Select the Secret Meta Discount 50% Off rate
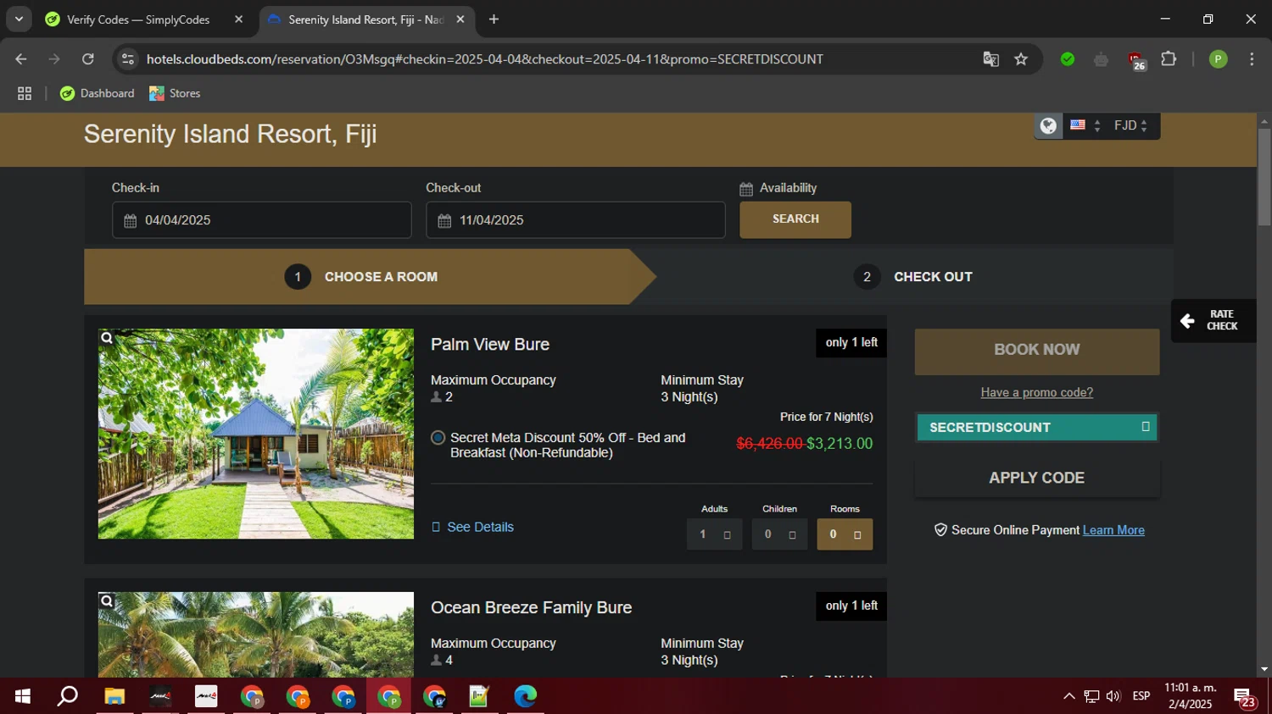Screen dimensions: 1272x714 (x=438, y=438)
